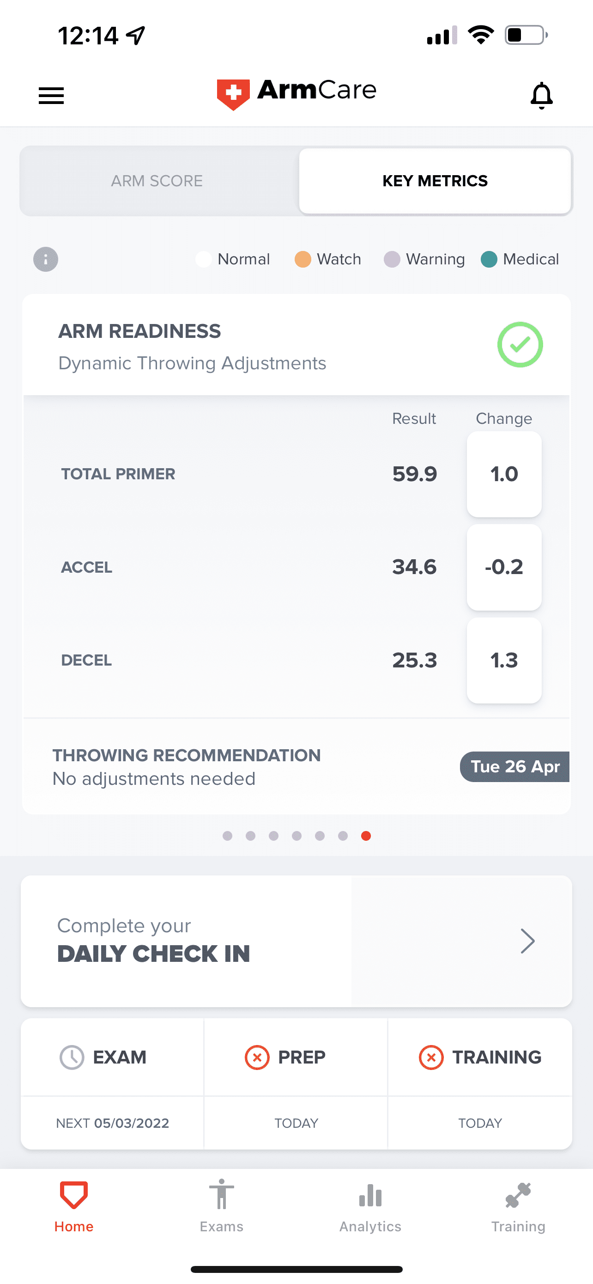This screenshot has height=1284, width=593.
Task: Select the first carousel page dot
Action: (228, 836)
